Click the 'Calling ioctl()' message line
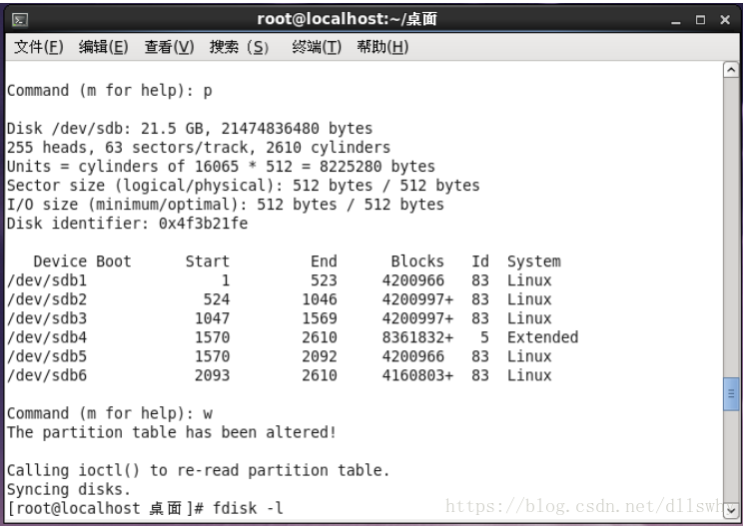Image resolution: width=746 pixels, height=526 pixels. [x=199, y=470]
